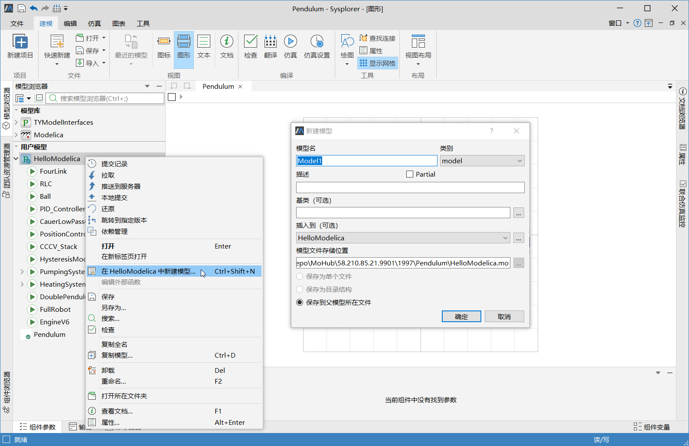
Task: Click the 确定 confirm button
Action: point(461,317)
